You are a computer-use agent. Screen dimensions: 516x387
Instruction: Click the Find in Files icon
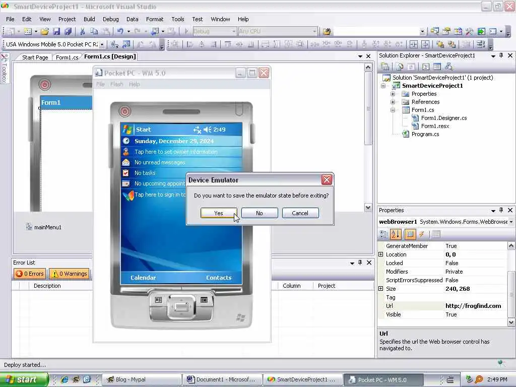[x=327, y=31]
